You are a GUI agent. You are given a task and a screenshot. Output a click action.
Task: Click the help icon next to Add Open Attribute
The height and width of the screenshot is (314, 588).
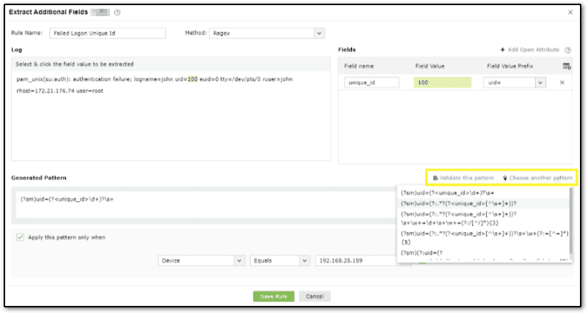pyautogui.click(x=567, y=50)
